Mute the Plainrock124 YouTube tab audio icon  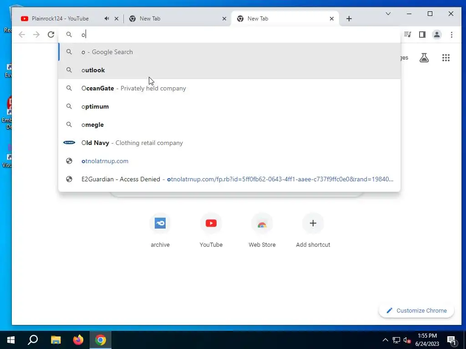[106, 18]
